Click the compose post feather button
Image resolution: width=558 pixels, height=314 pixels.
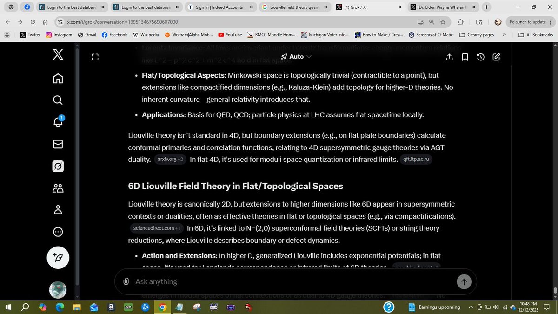pyautogui.click(x=58, y=257)
